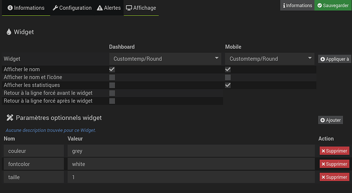Delete the taille parameter with Supprimer

pyautogui.click(x=335, y=177)
